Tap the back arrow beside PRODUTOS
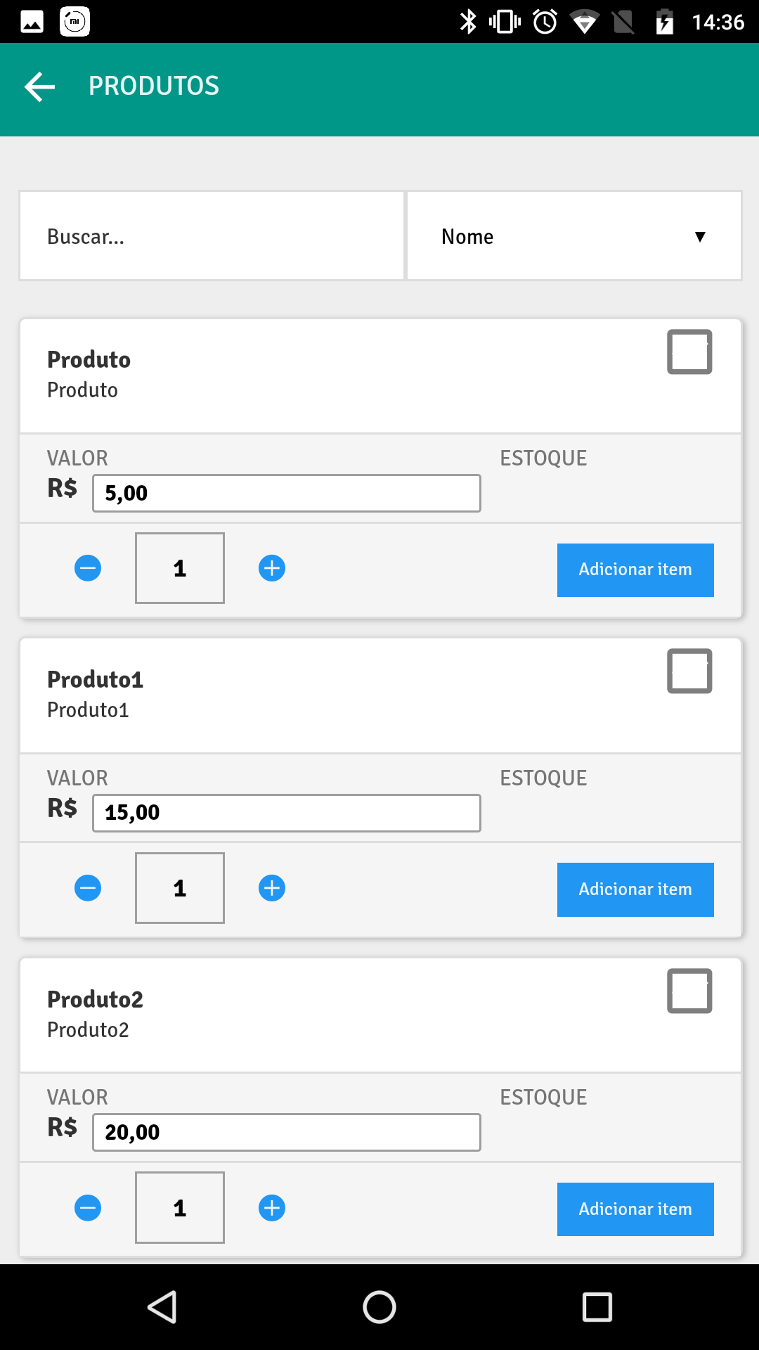This screenshot has width=759, height=1350. [39, 86]
